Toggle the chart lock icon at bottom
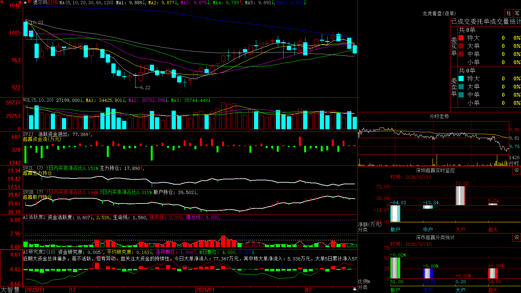Viewport: 521px width, 293px height. pyautogui.click(x=355, y=289)
